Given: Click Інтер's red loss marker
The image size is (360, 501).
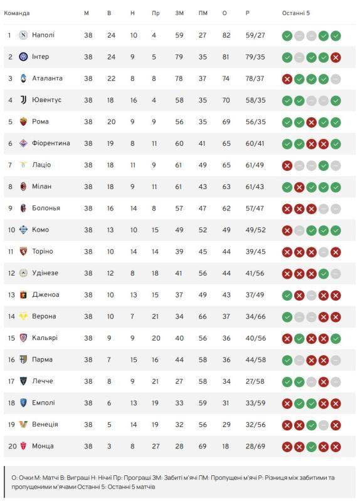Looking at the screenshot, I should [x=336, y=58].
